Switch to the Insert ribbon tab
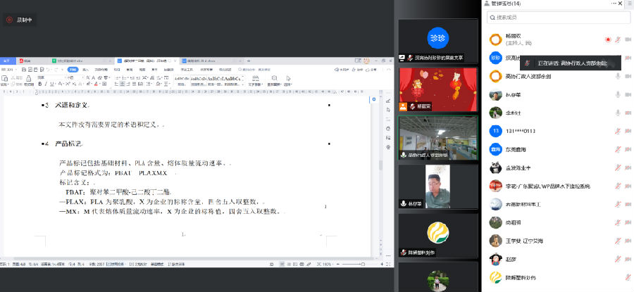634x292 pixels. pyautogui.click(x=86, y=70)
